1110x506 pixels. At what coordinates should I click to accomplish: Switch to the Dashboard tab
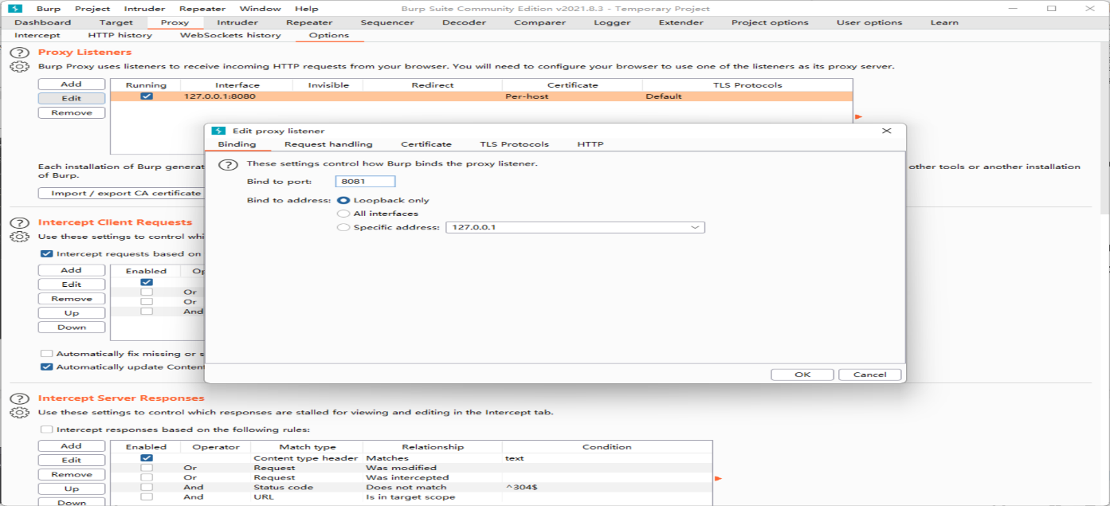point(43,22)
